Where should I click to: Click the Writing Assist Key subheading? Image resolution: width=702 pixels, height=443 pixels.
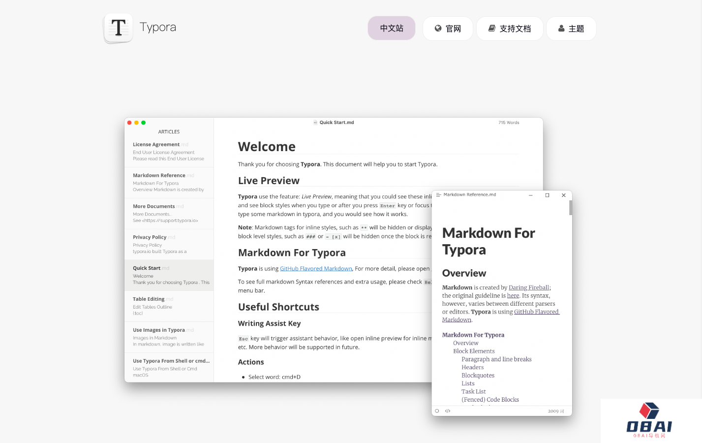click(269, 323)
